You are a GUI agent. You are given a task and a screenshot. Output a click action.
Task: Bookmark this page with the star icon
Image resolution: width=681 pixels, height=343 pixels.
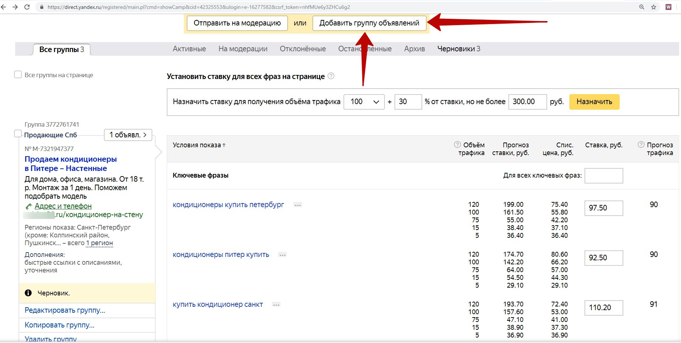(654, 7)
